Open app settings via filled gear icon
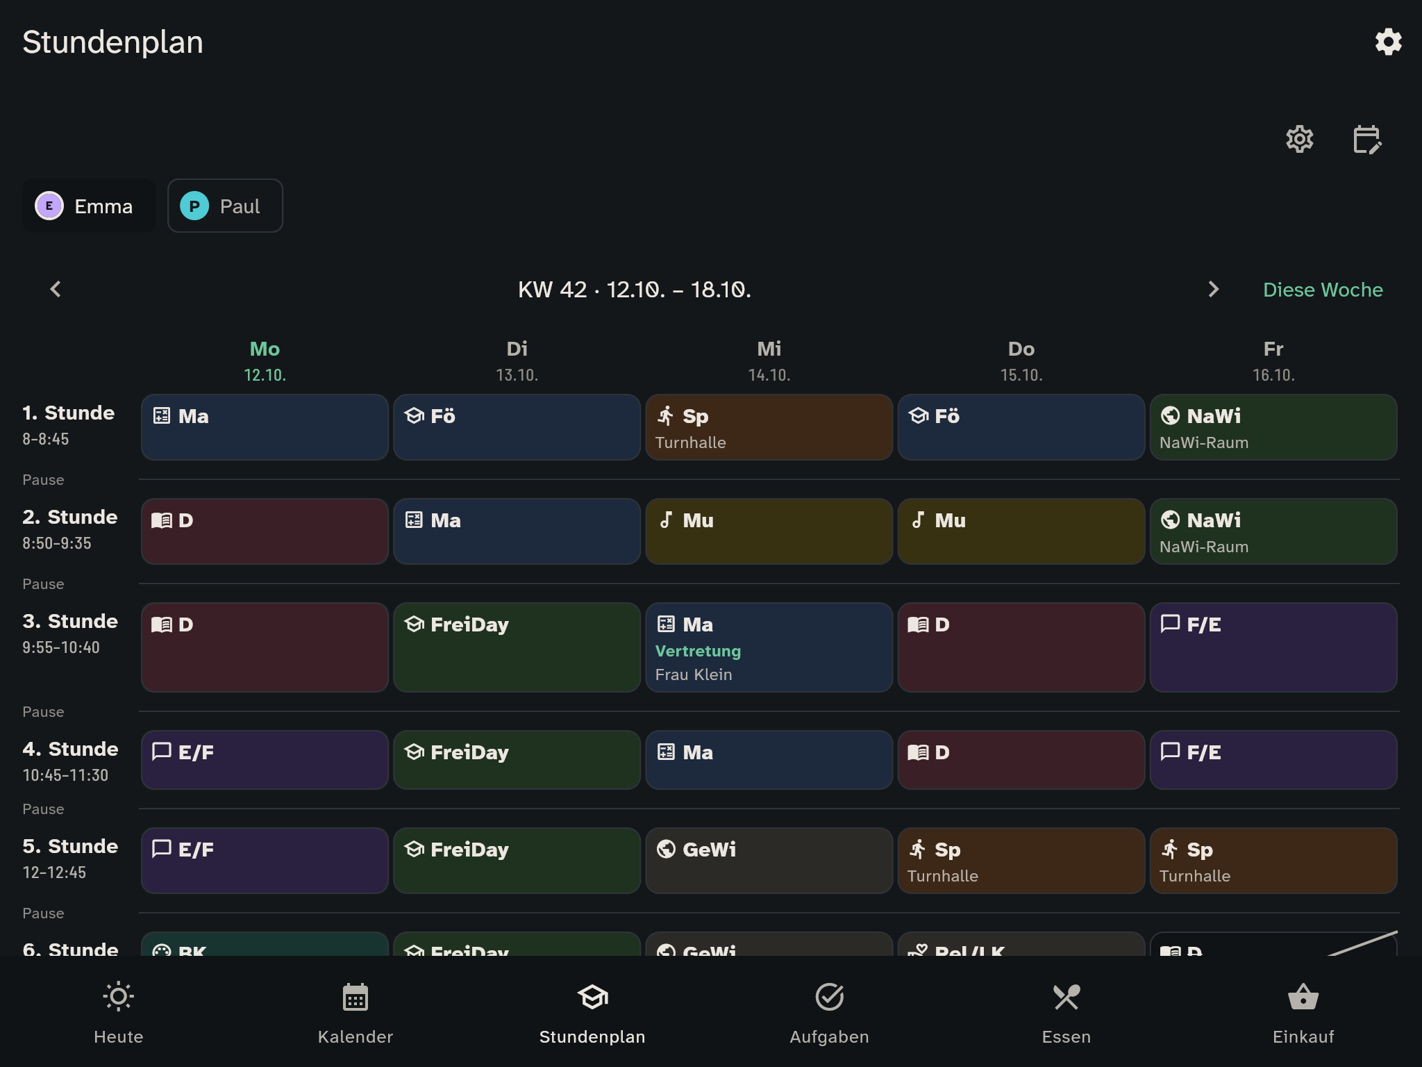 coord(1388,42)
